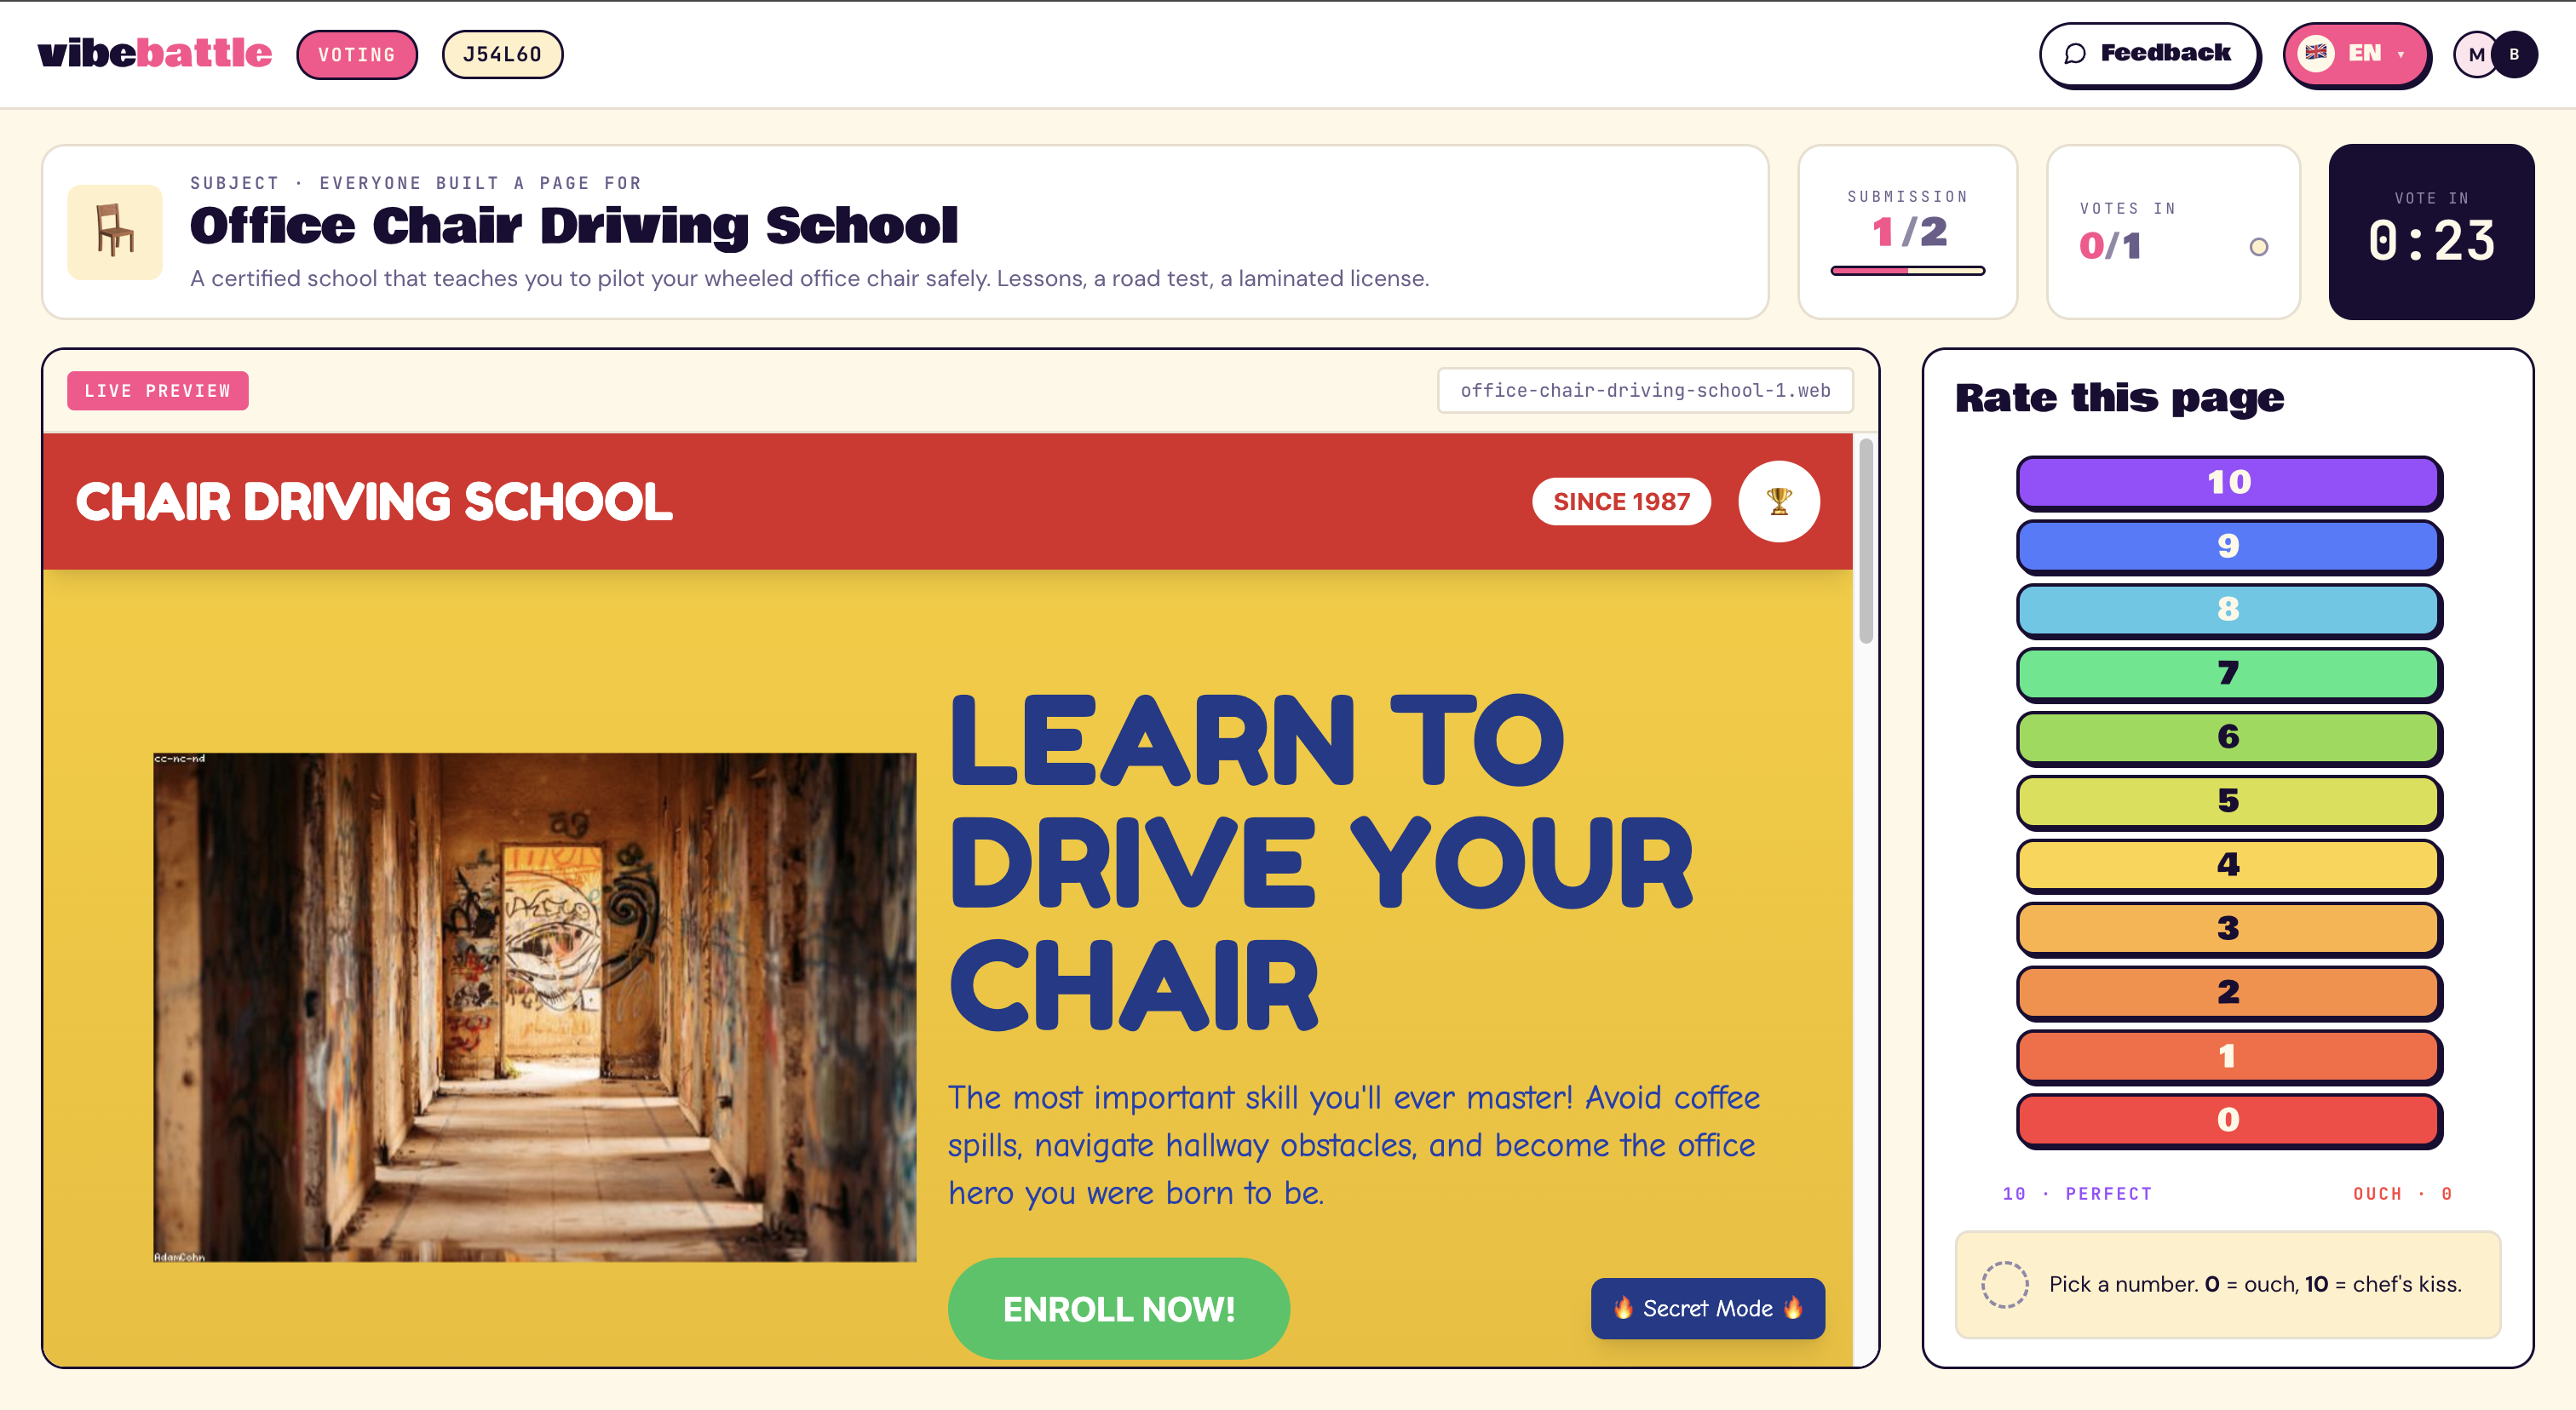Activate the Secret Mode button
Image resolution: width=2576 pixels, height=1410 pixels.
pos(1707,1308)
